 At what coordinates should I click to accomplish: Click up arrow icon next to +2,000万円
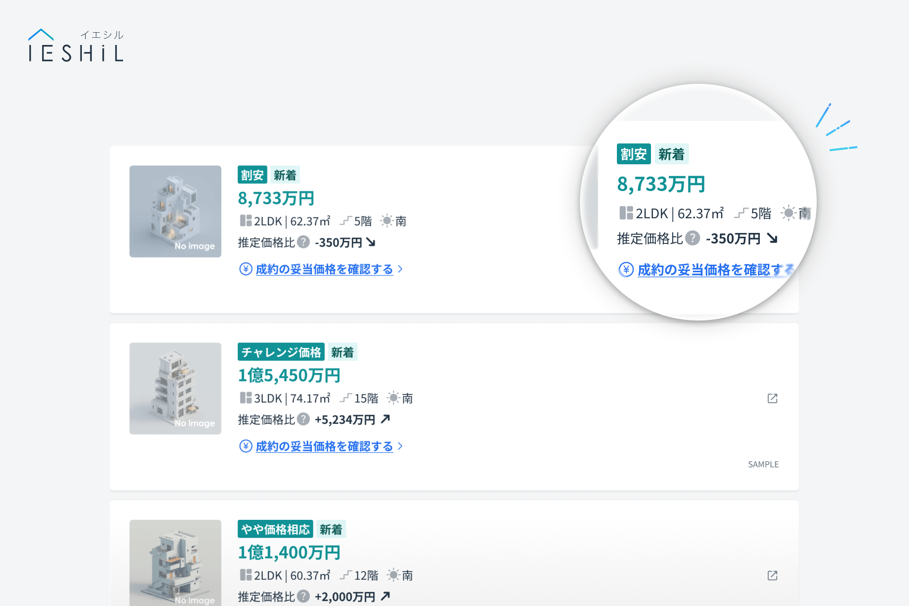coord(385,596)
